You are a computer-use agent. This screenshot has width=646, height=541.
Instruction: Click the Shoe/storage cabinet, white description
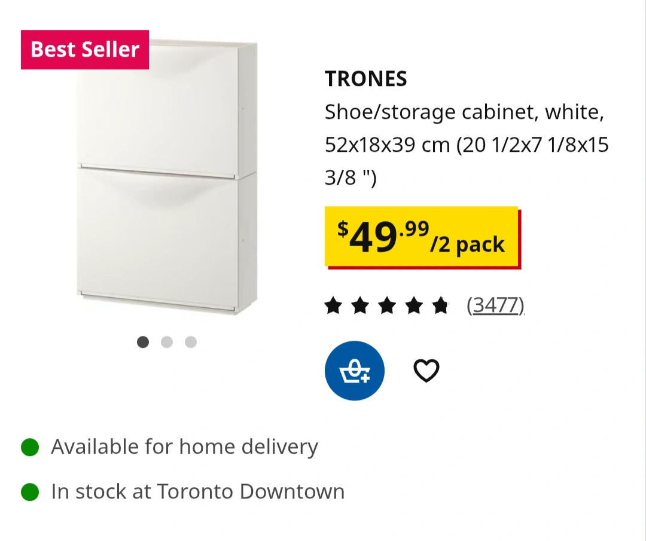(x=464, y=112)
